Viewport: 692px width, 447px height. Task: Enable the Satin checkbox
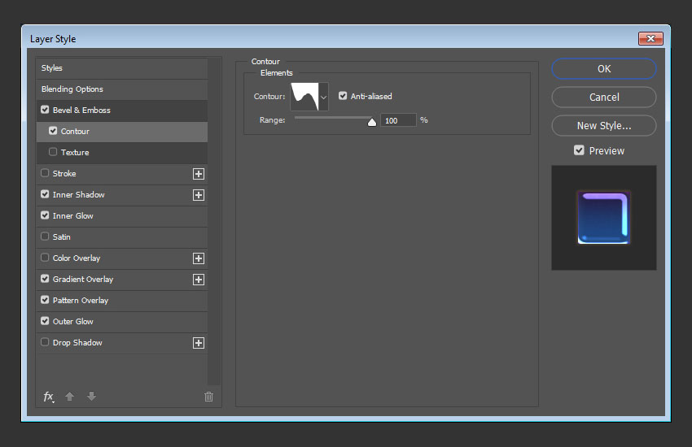click(45, 237)
